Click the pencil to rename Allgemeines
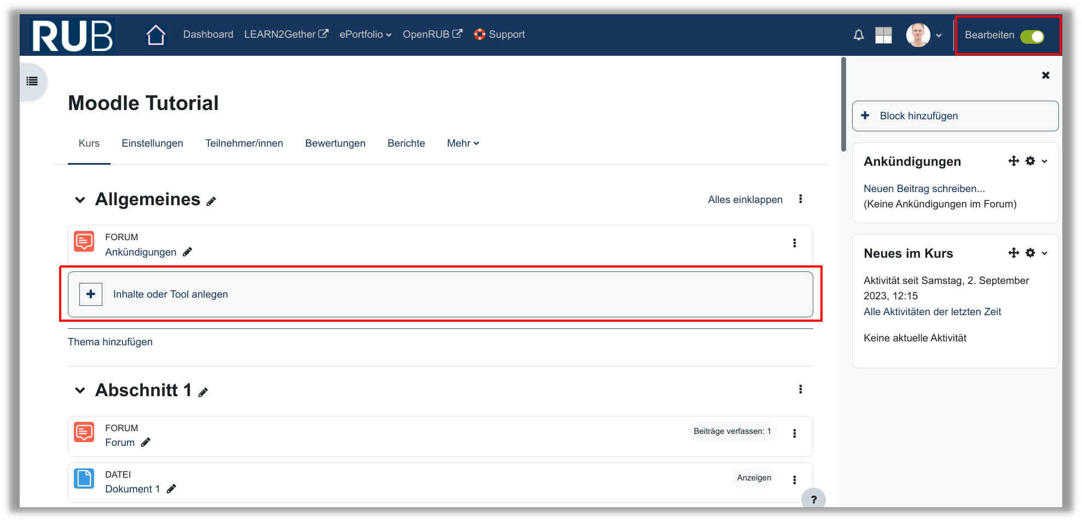 [x=211, y=201]
